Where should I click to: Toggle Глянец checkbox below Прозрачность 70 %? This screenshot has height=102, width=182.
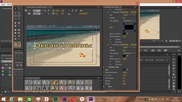coord(113,39)
